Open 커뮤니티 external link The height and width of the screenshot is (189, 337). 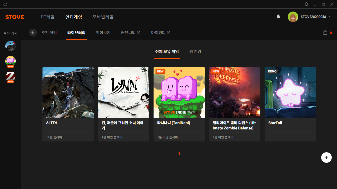[x=131, y=33]
